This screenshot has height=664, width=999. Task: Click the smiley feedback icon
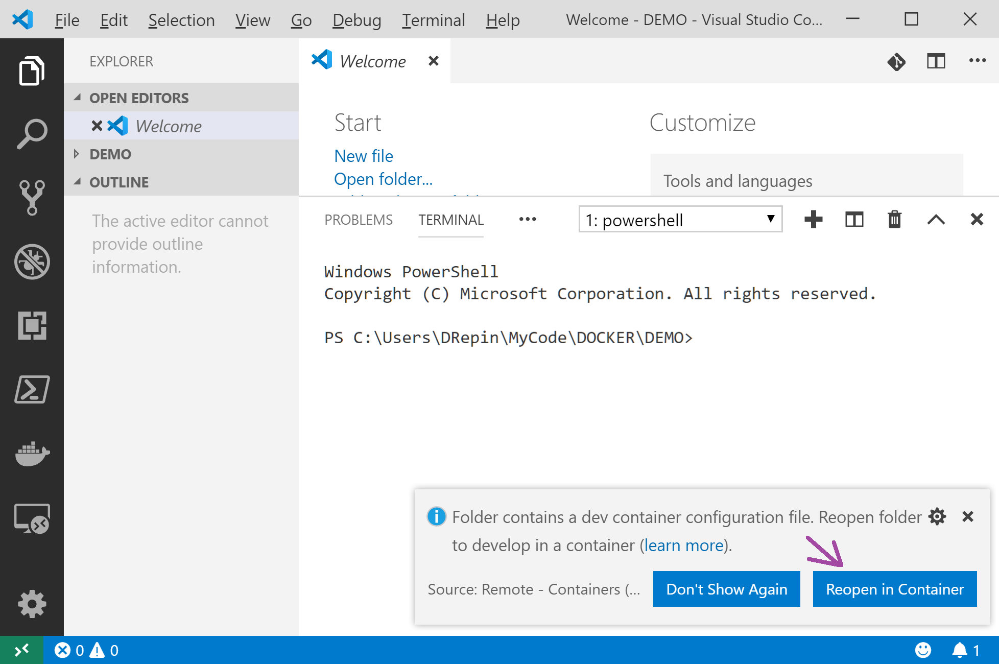(x=923, y=650)
